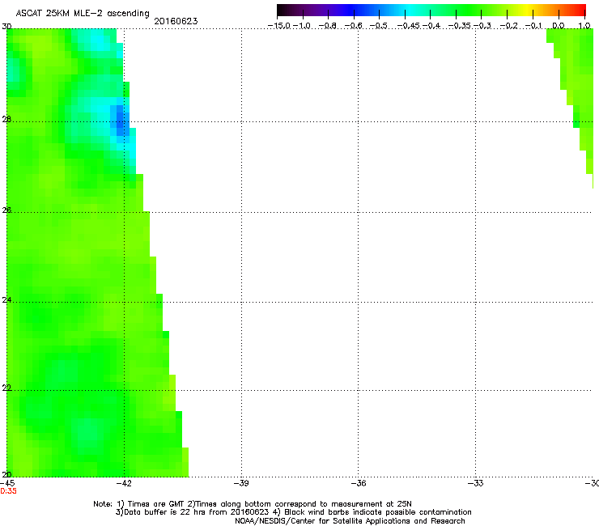
Task: Click the latitude label 24
Action: 6,300
